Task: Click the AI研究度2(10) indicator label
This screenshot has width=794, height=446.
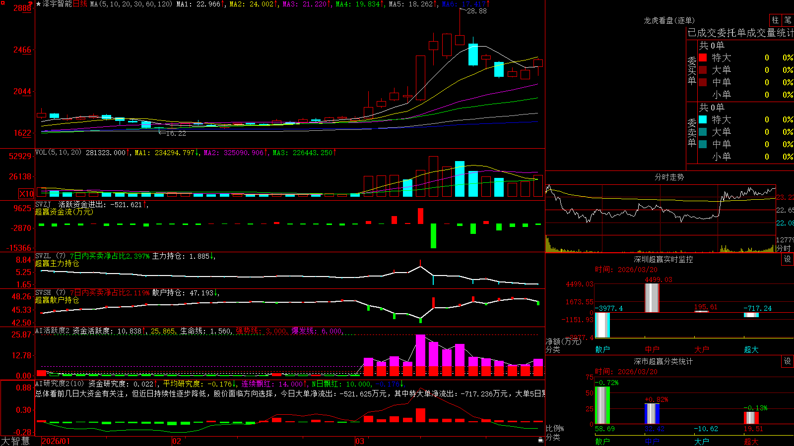Action: point(60,384)
